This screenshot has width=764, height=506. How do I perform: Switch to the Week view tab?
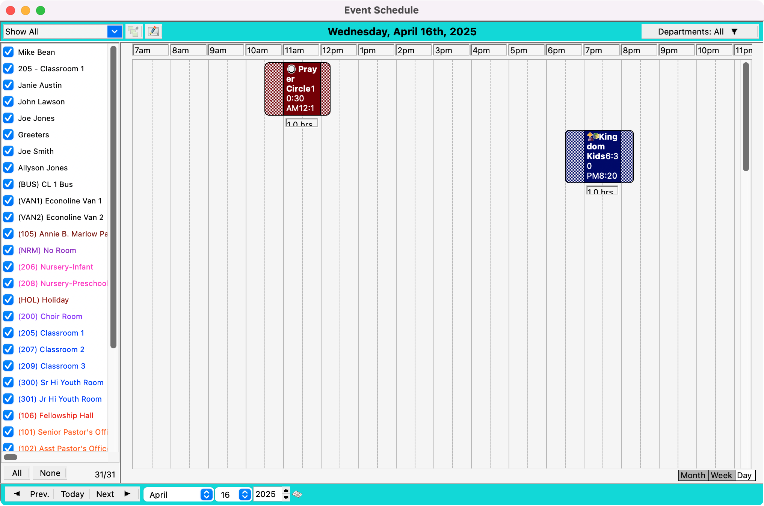pos(721,475)
